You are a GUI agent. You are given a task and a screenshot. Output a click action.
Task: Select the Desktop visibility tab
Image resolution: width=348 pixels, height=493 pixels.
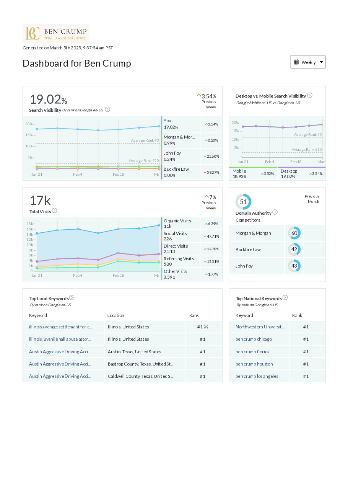click(301, 174)
